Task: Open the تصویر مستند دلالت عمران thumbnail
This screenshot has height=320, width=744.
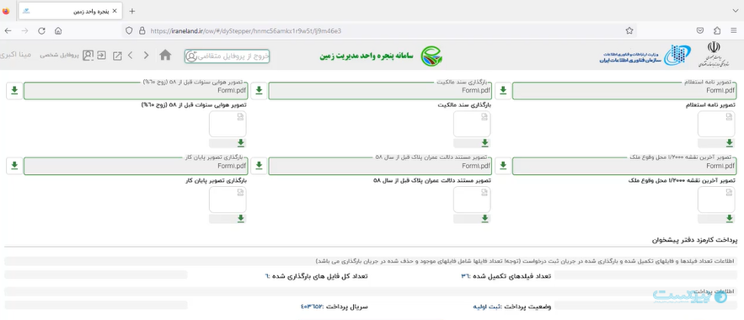Action: click(472, 200)
